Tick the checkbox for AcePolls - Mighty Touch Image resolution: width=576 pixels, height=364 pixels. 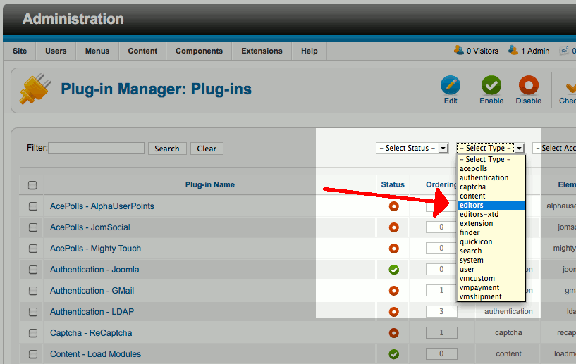pos(33,249)
